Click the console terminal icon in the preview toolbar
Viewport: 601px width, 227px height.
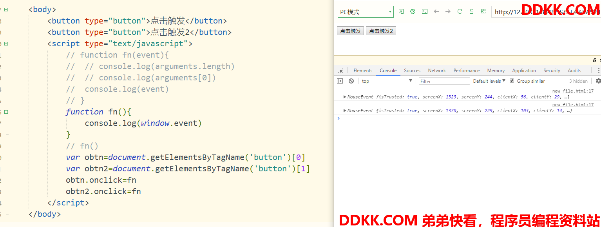pyautogui.click(x=424, y=11)
